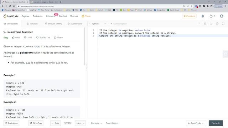Click the Easy difficulty label

coord(6,38)
